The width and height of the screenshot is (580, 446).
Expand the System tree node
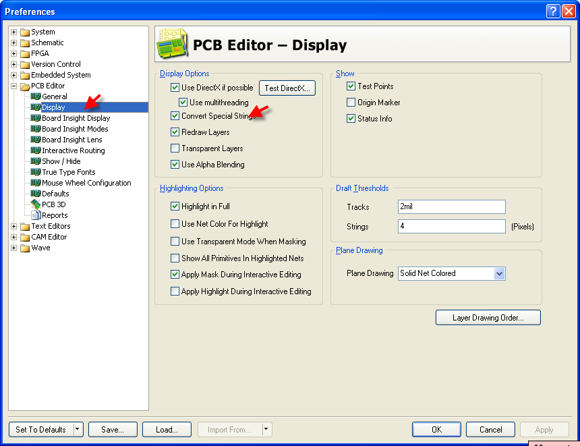click(x=13, y=32)
